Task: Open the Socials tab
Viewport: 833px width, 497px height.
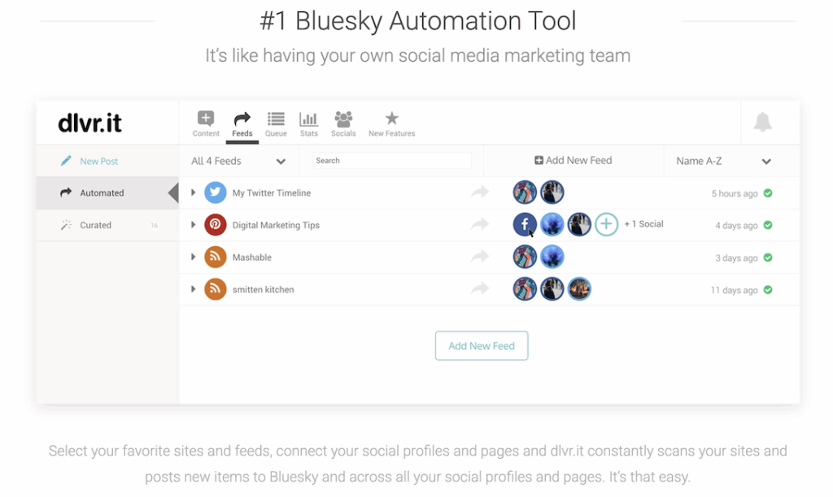Action: 343,124
